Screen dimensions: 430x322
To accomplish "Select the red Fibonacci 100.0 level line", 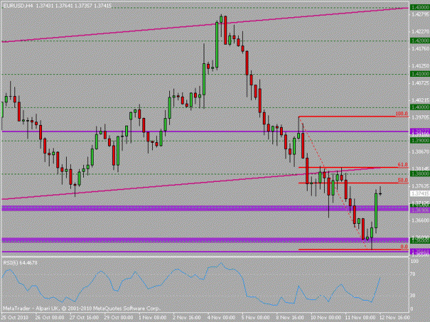I will [x=353, y=117].
